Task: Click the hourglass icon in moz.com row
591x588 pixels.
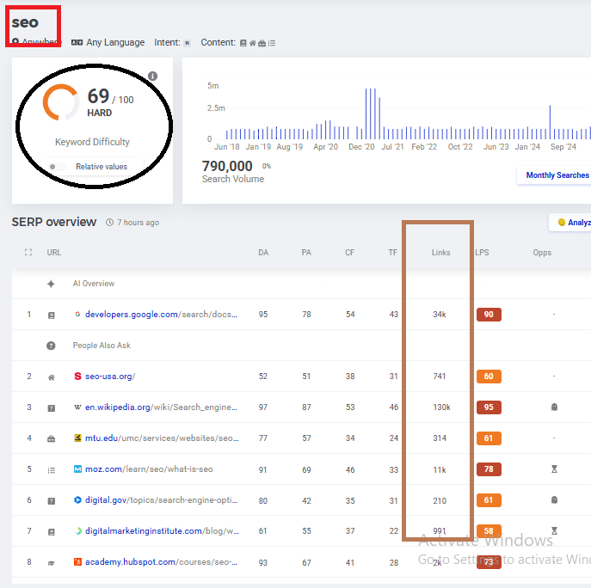Action: coord(554,469)
